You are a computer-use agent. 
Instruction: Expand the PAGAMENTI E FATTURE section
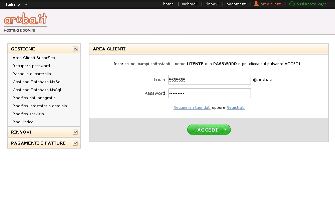75,143
